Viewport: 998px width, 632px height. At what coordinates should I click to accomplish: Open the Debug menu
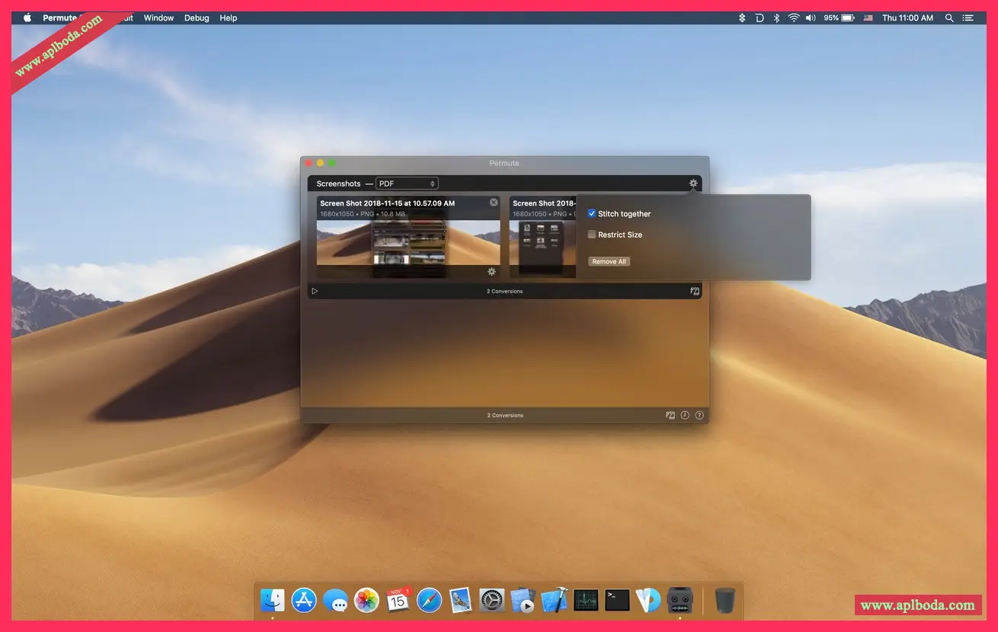click(197, 18)
